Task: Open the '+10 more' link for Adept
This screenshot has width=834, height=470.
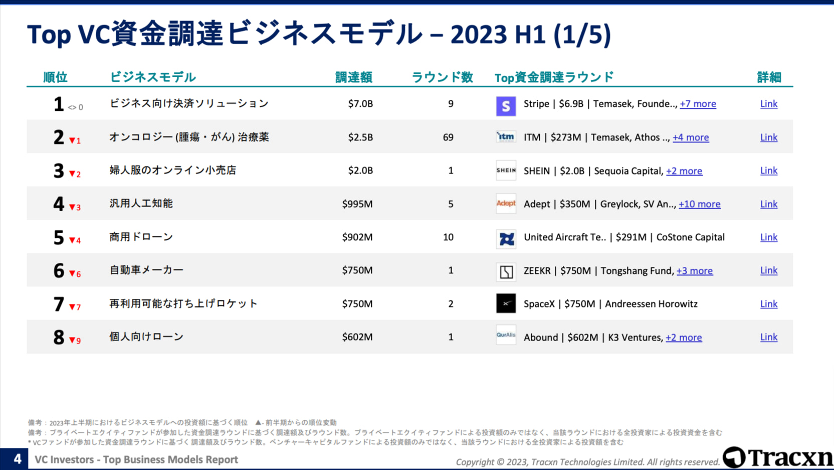Action: 699,204
